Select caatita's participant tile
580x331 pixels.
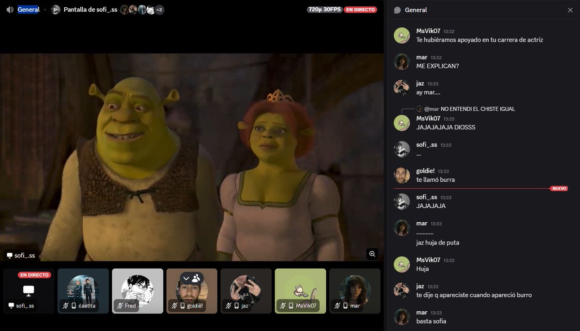point(83,291)
